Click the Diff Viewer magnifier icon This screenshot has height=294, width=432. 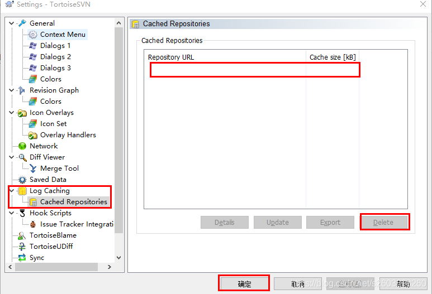[22, 157]
